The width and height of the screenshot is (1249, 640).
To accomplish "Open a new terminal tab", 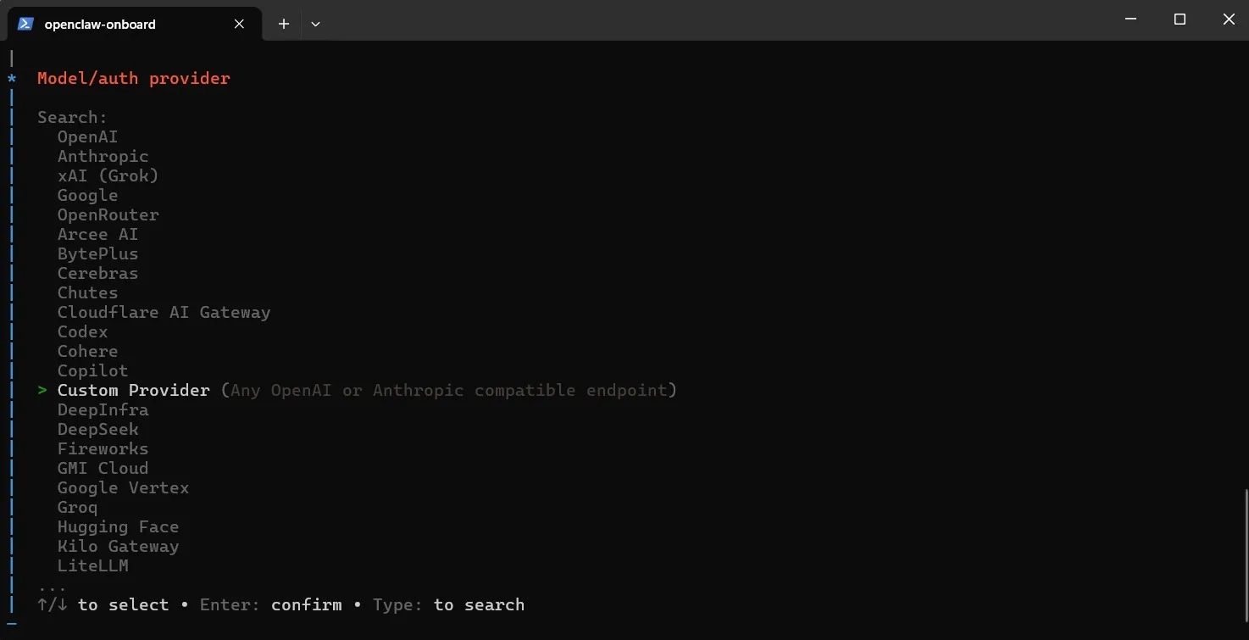I will click(x=284, y=24).
